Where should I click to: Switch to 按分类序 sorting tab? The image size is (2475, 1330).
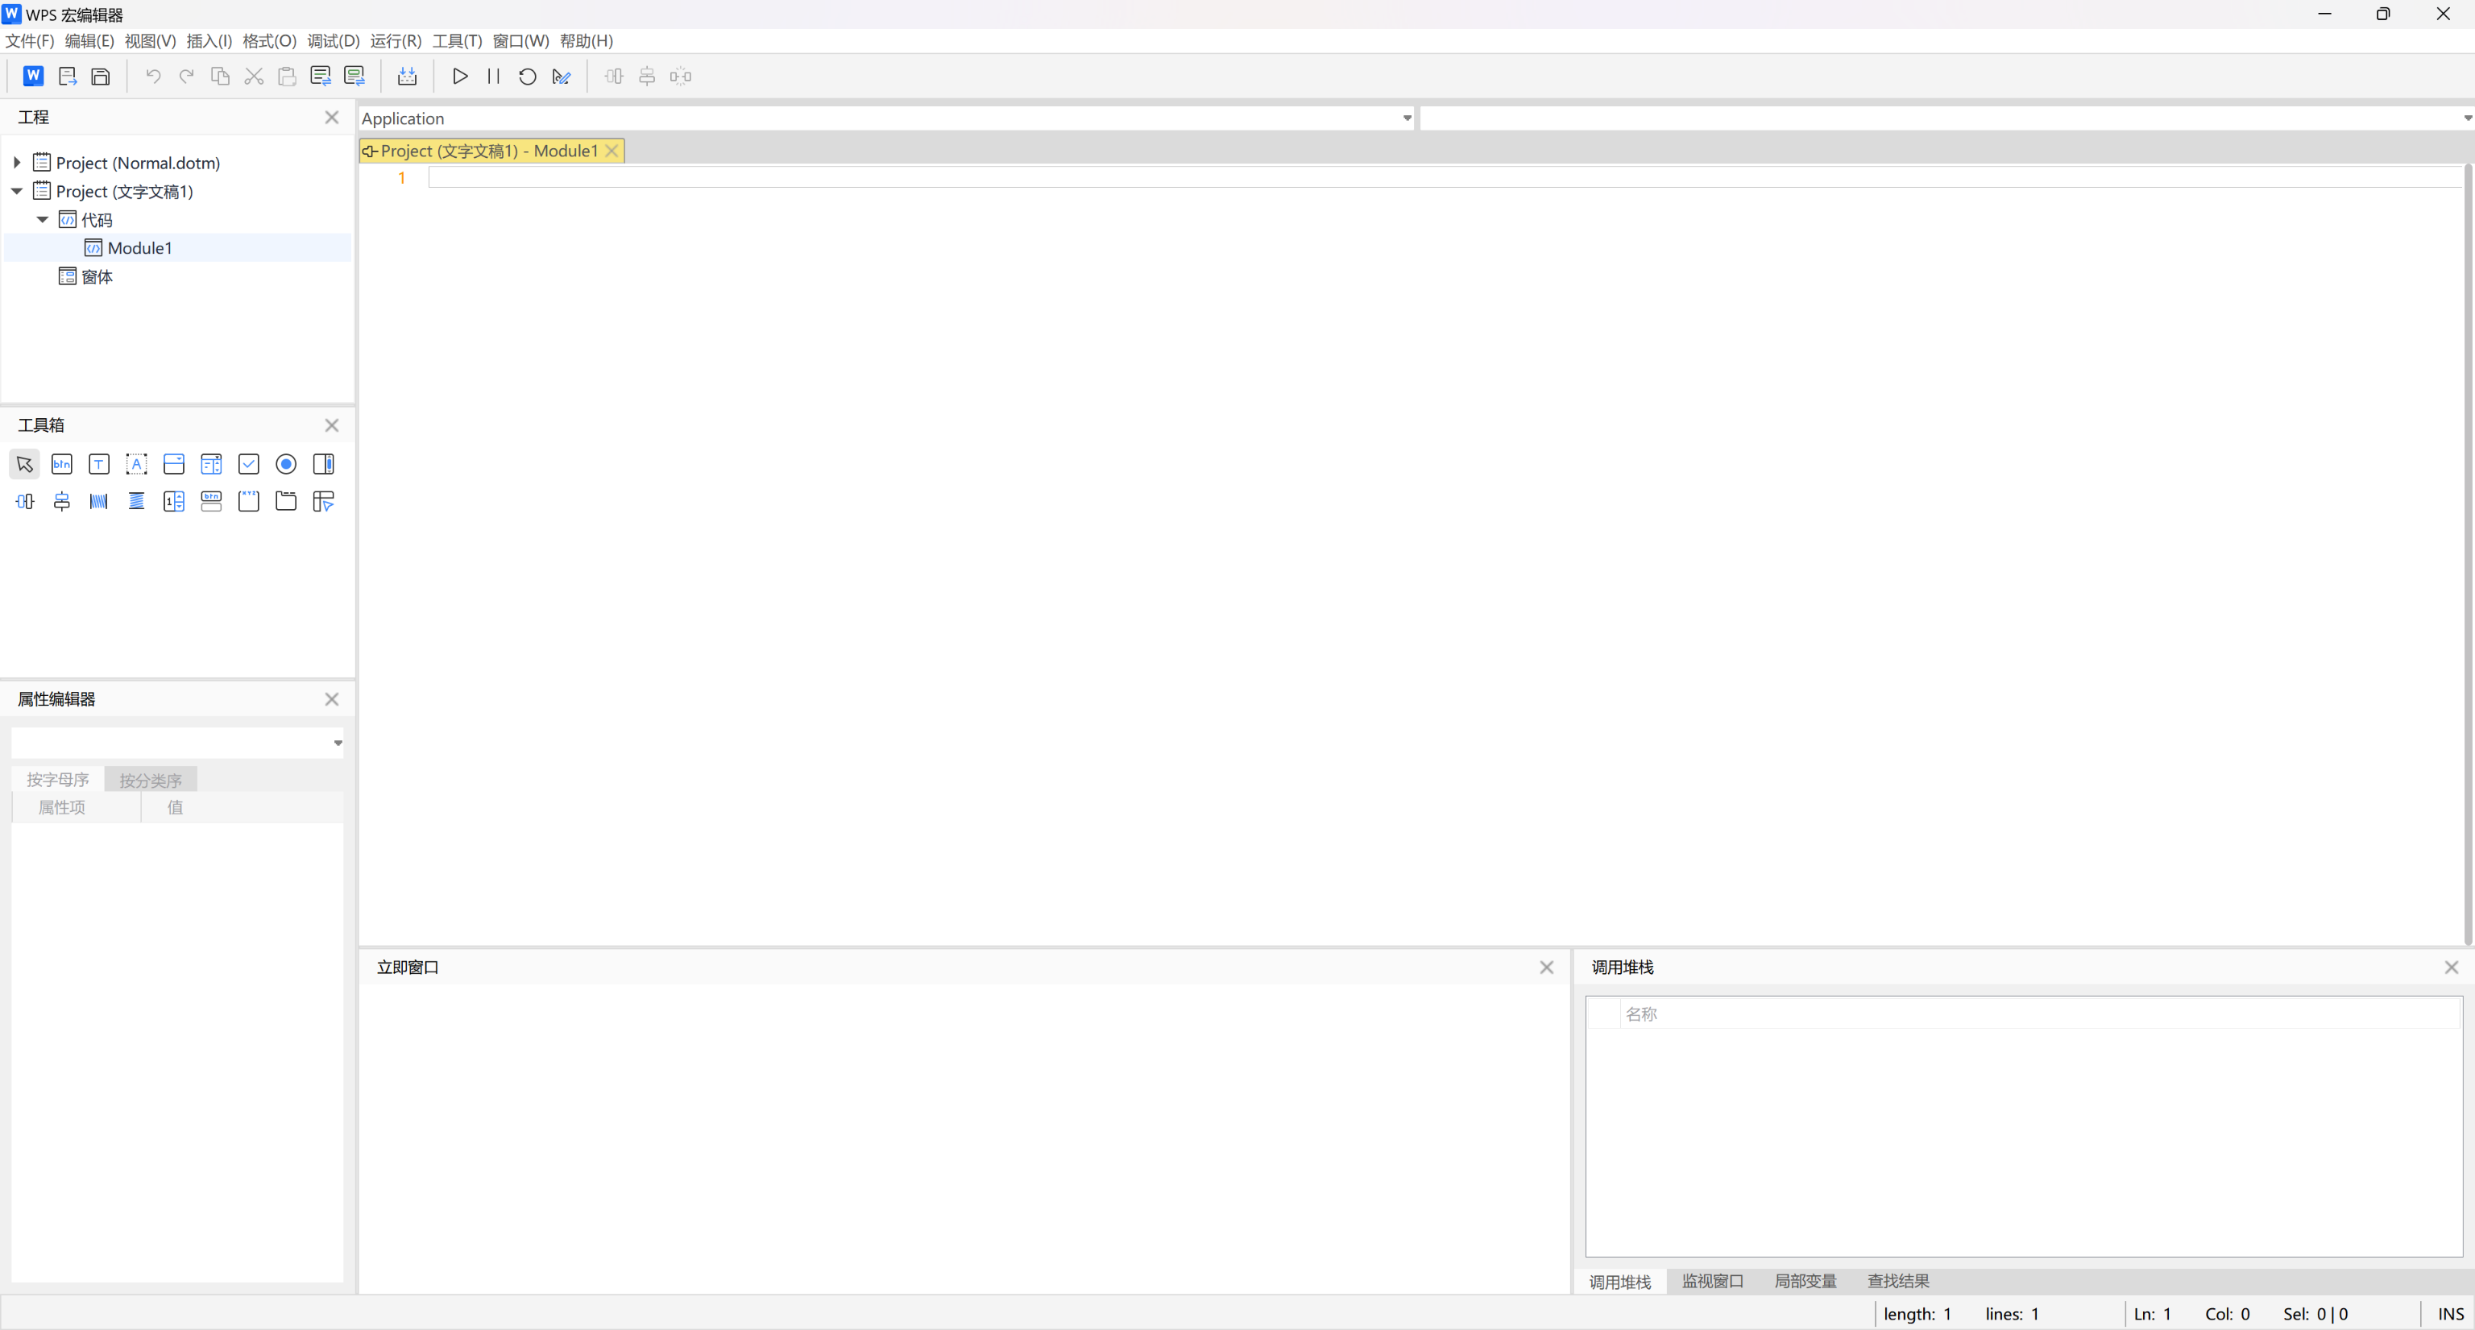tap(151, 779)
